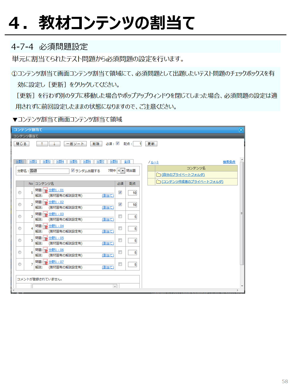290x387 pixels.
Task: Click the test icon beside 分野1 - 01
Action: 45,191
